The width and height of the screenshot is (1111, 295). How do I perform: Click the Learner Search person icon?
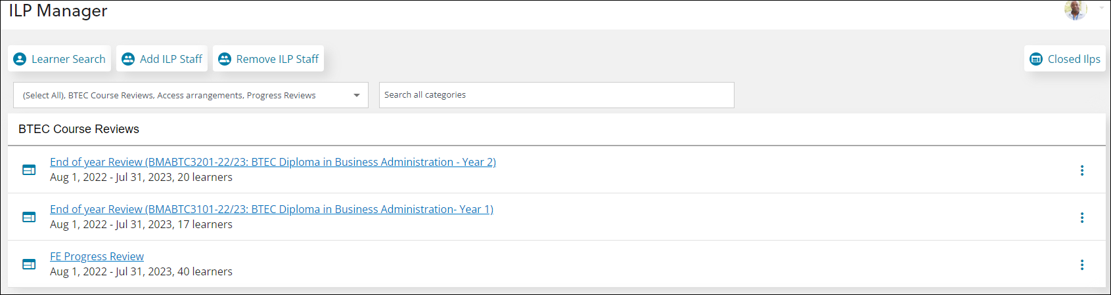point(20,59)
